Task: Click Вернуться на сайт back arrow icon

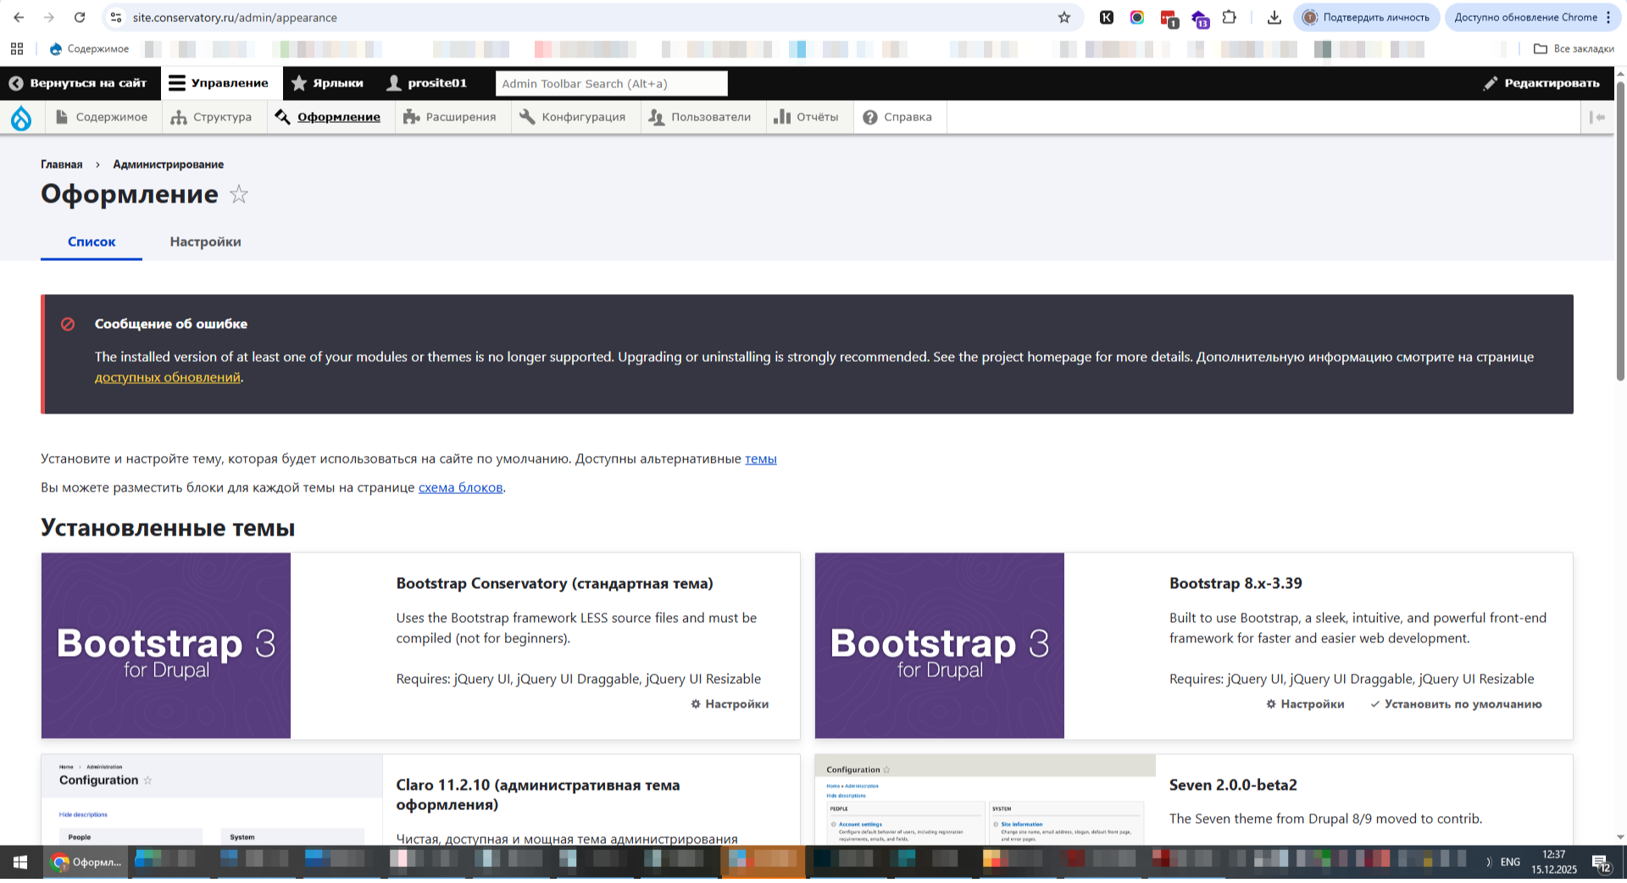Action: (x=16, y=83)
